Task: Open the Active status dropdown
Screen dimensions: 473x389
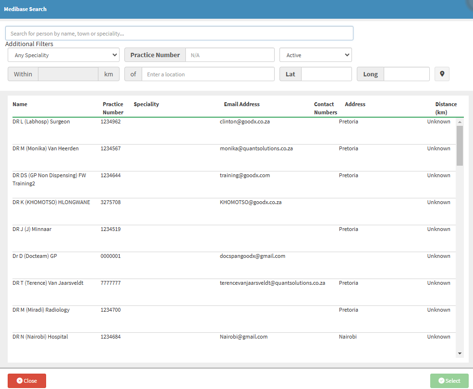Action: pyautogui.click(x=315, y=55)
